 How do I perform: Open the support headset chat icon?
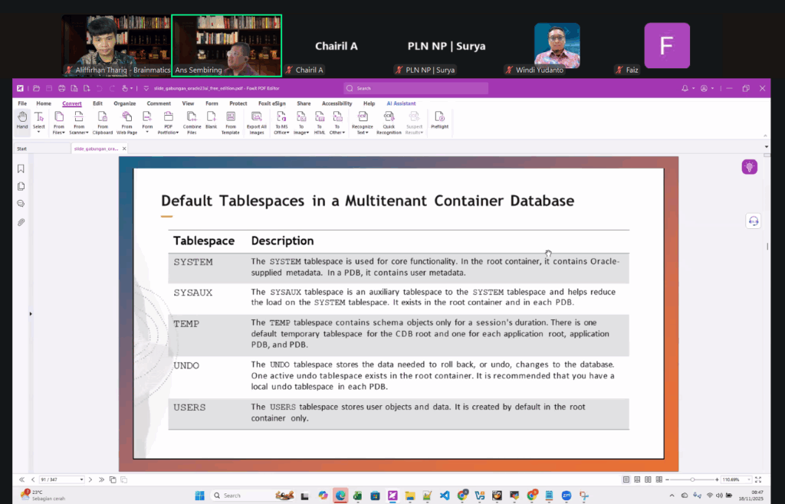click(753, 221)
